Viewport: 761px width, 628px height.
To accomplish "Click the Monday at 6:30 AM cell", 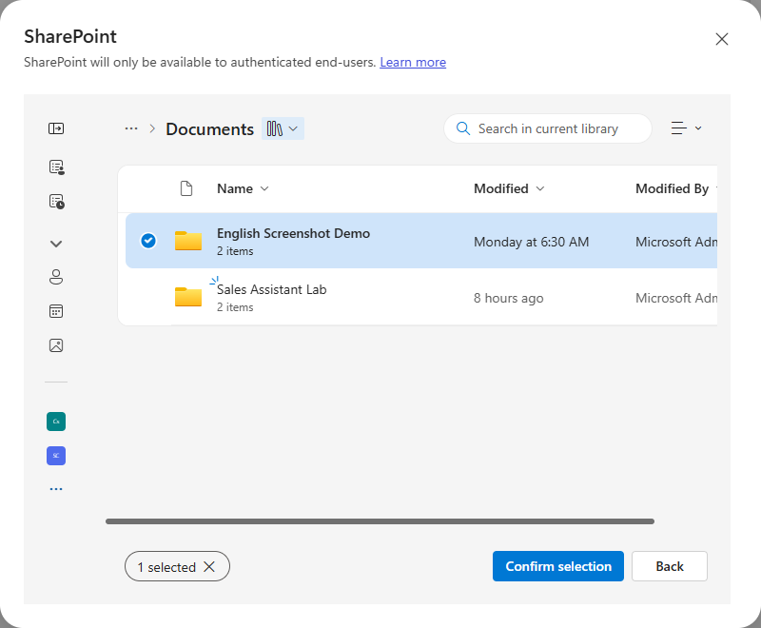I will [x=531, y=243].
